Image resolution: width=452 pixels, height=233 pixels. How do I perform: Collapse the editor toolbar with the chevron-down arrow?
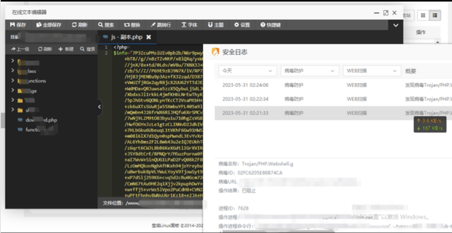[x=396, y=26]
